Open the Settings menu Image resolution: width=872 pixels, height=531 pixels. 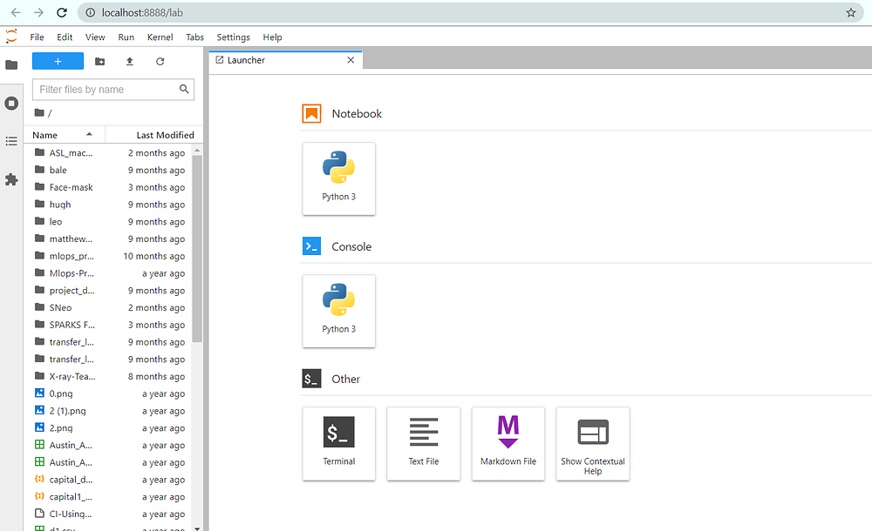pyautogui.click(x=233, y=37)
